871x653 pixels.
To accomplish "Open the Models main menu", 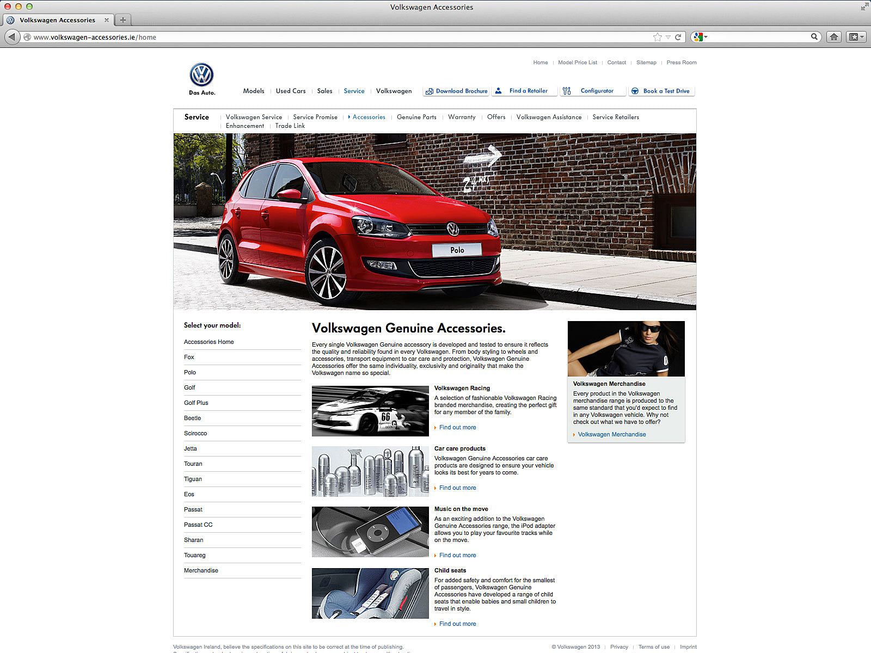I will [x=254, y=91].
